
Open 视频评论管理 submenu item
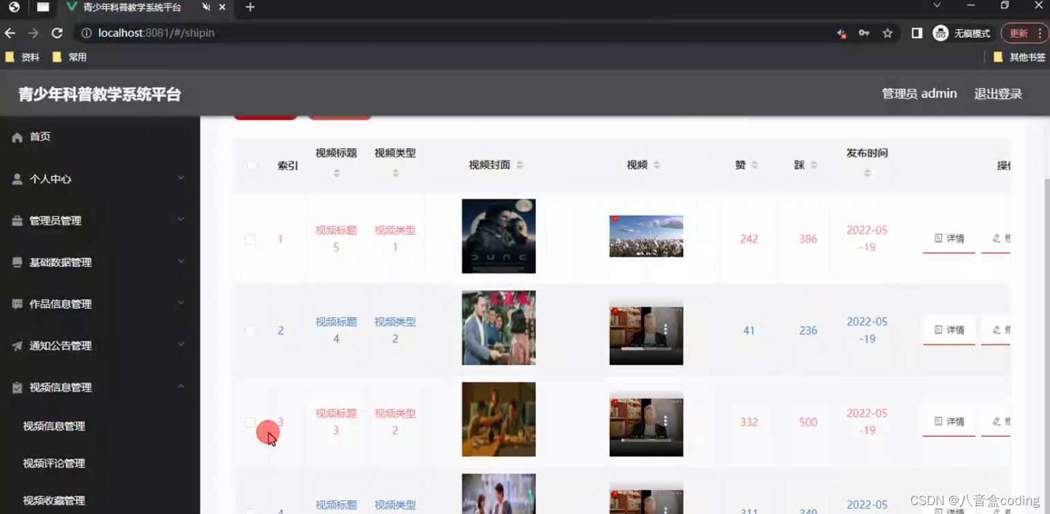coord(54,463)
